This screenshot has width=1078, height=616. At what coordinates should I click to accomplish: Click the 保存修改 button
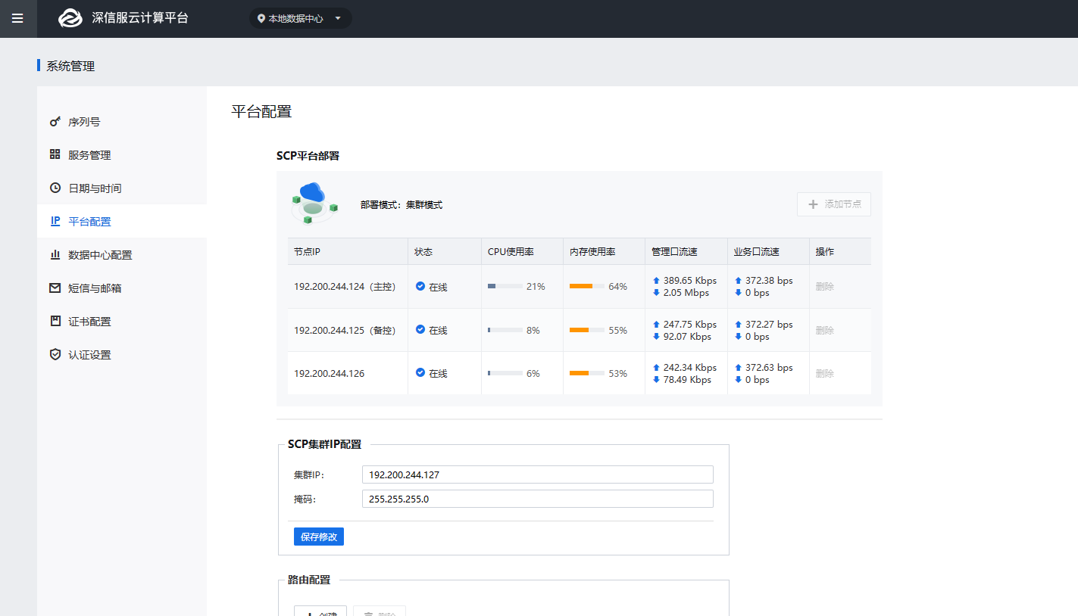tap(319, 537)
